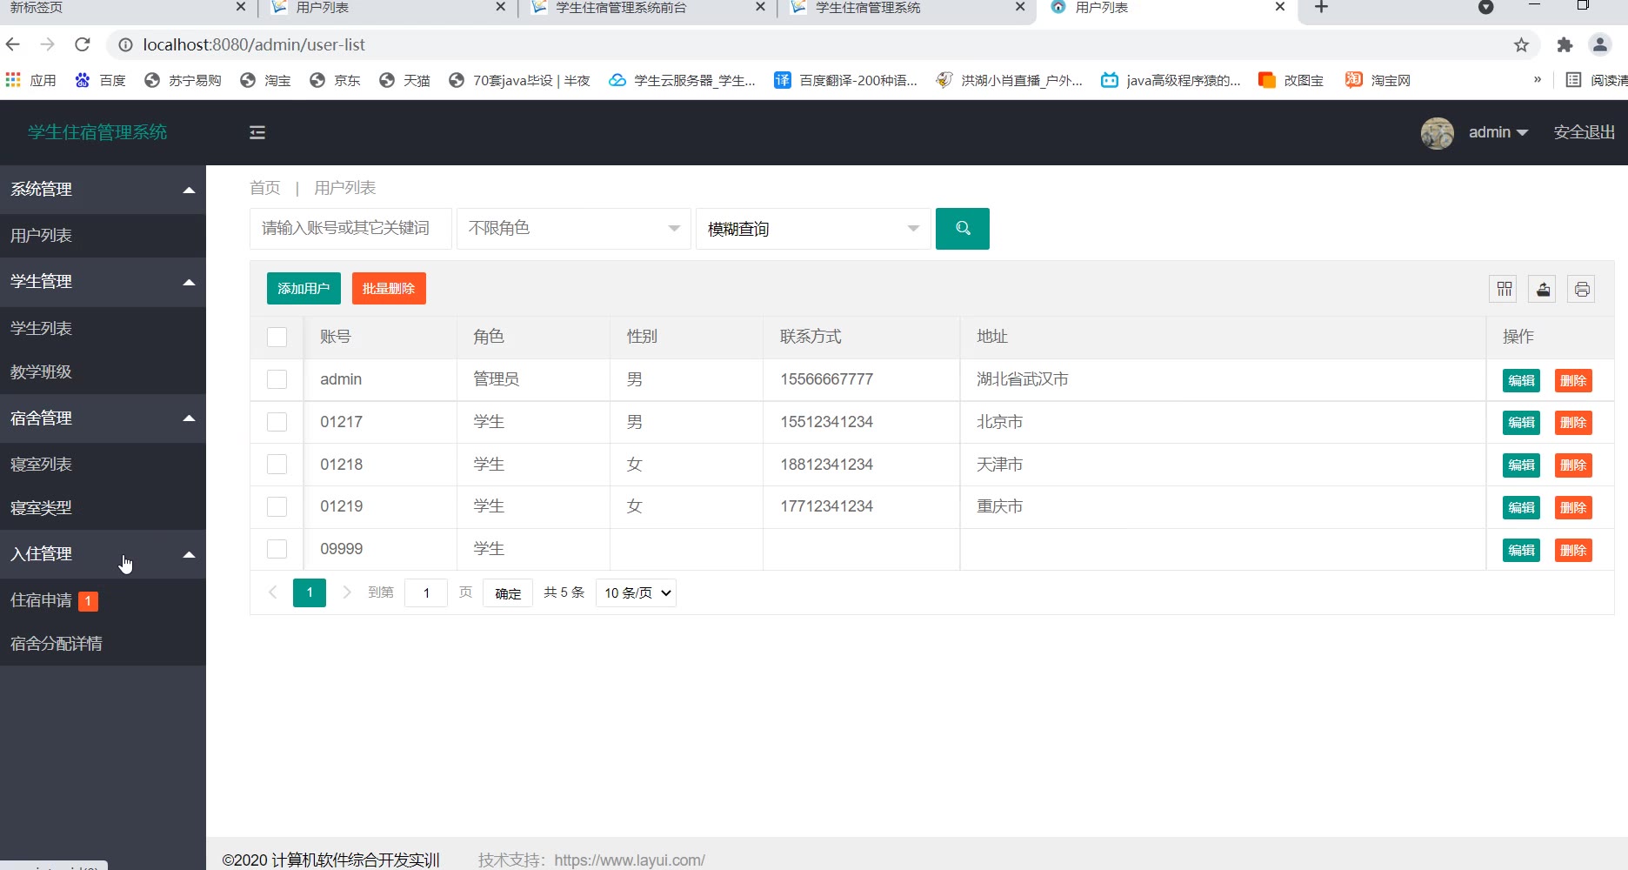Open 宿舍分配详情 in the sidebar

103,644
